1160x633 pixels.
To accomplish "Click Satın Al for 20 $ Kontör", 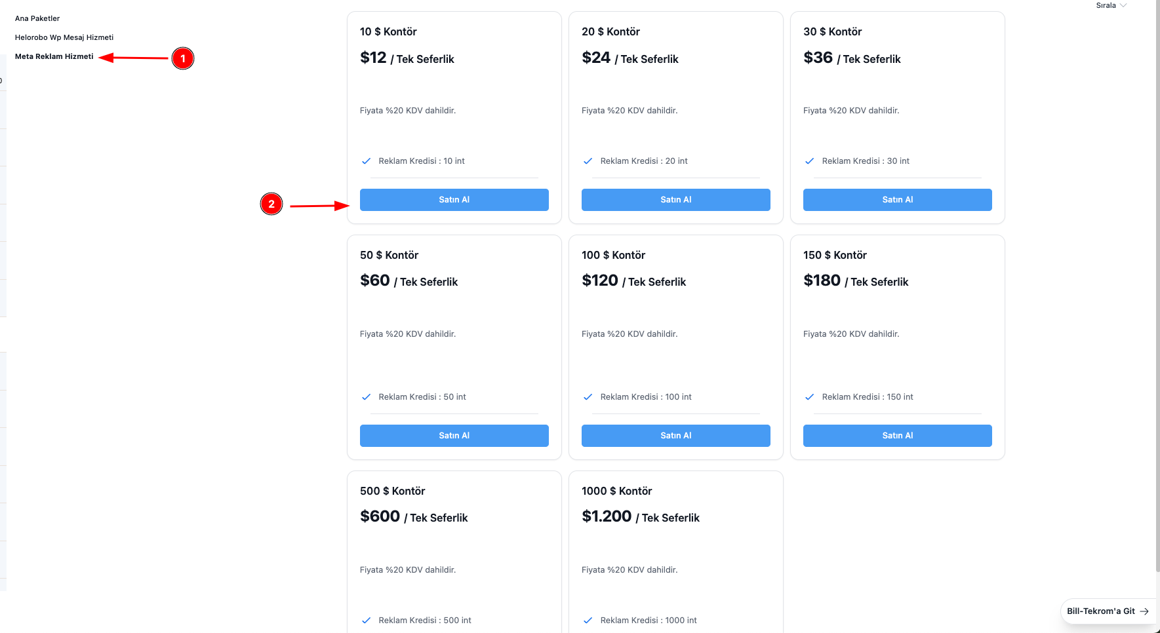I will (675, 200).
